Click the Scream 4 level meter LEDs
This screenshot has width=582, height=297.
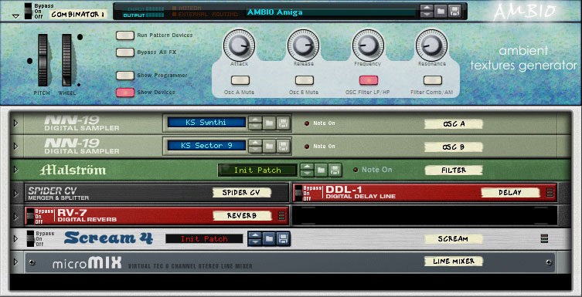(x=544, y=239)
